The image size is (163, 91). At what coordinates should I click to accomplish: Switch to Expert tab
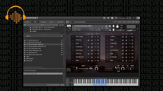[x=51, y=22]
